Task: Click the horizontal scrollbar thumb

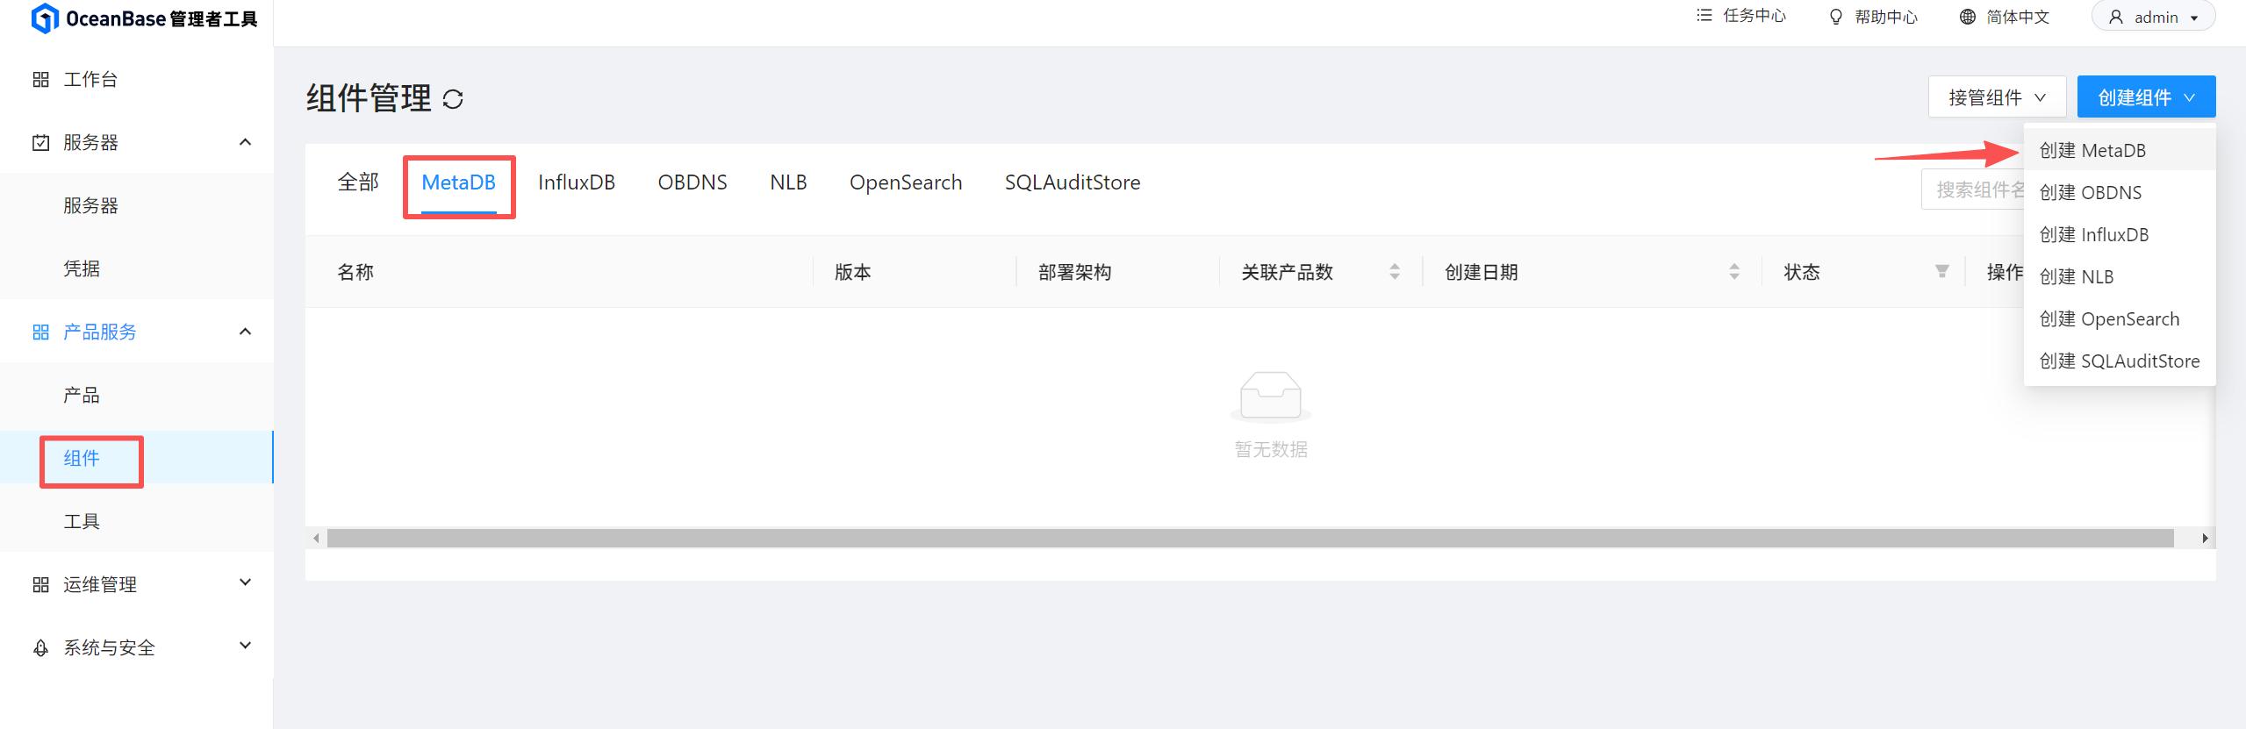Action: click(x=1250, y=538)
